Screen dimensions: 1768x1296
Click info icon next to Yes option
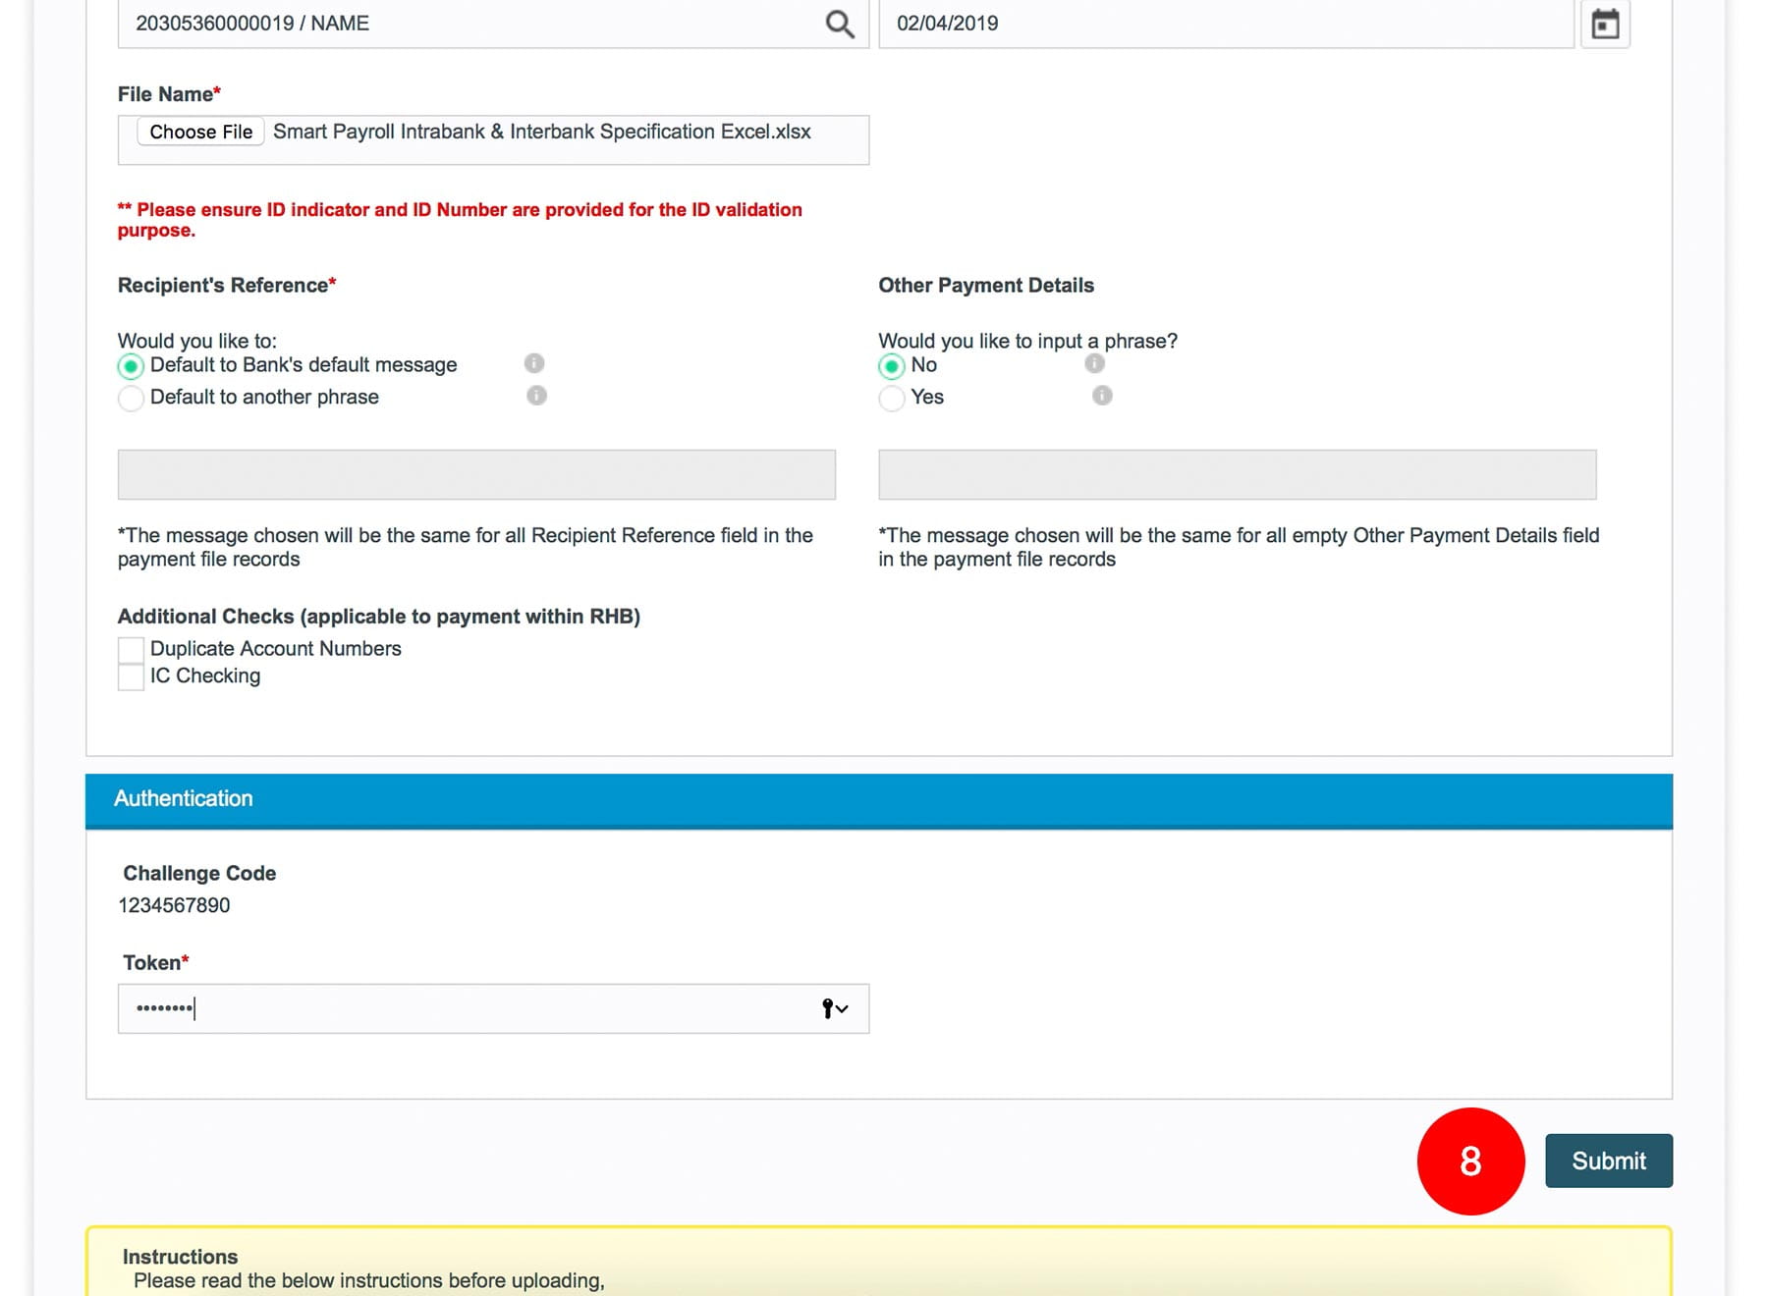(x=1102, y=396)
